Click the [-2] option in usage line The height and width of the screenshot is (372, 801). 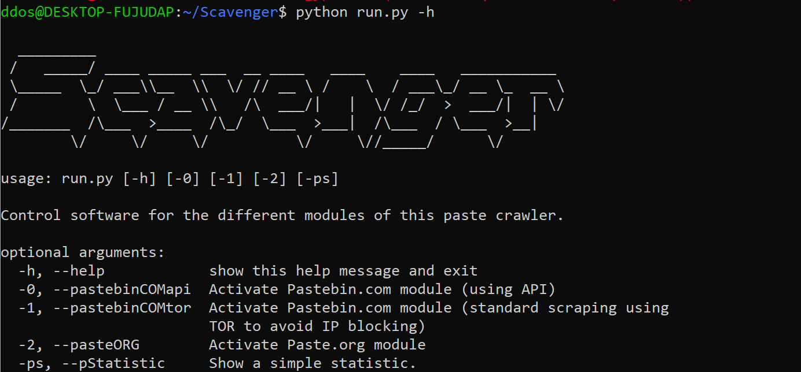pyautogui.click(x=270, y=179)
